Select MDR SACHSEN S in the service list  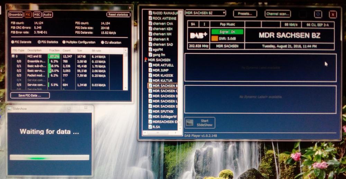(x=163, y=106)
